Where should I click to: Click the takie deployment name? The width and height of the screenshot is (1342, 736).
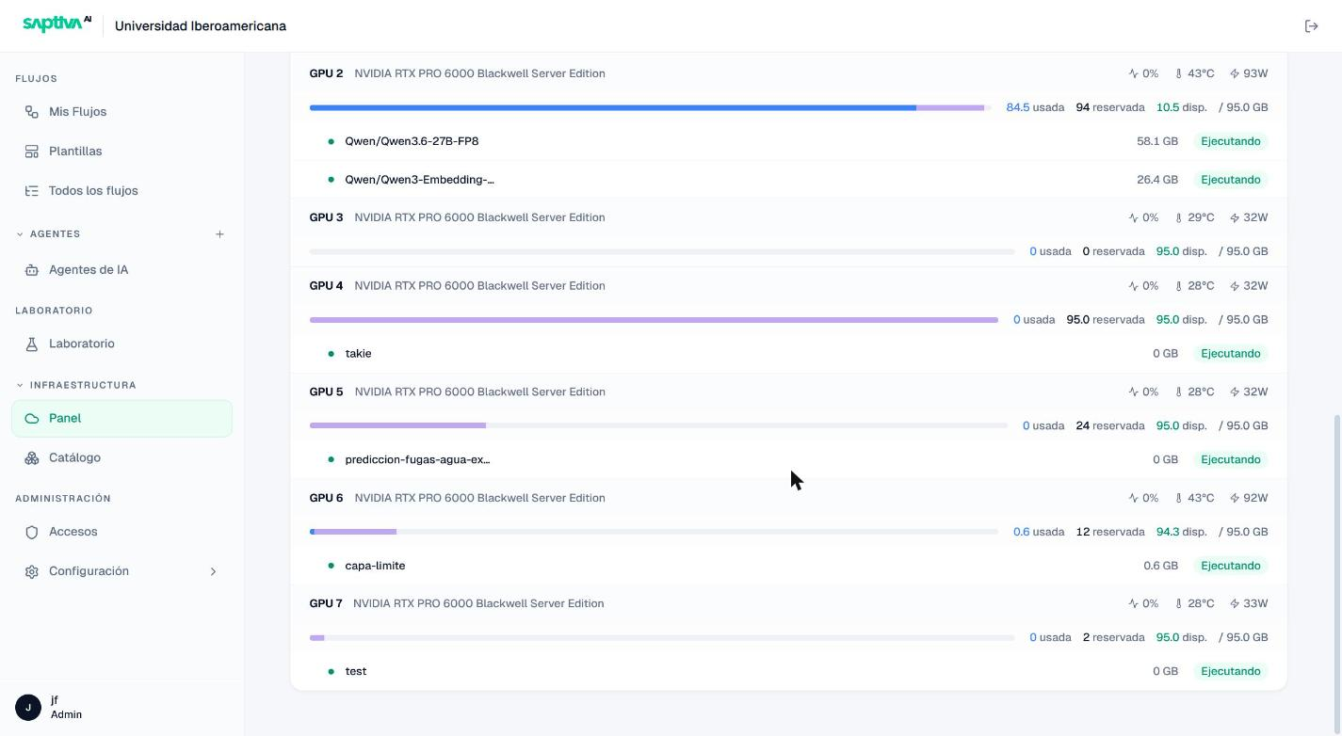click(358, 354)
